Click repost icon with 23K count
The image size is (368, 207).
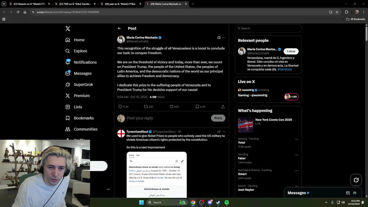[x=146, y=107]
